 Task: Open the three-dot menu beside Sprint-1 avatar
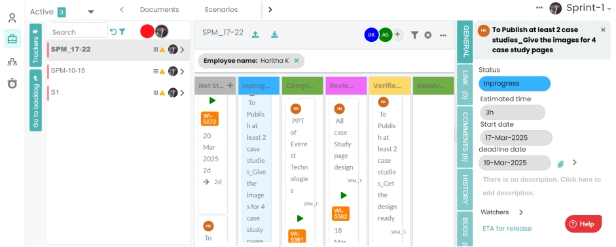click(x=539, y=7)
